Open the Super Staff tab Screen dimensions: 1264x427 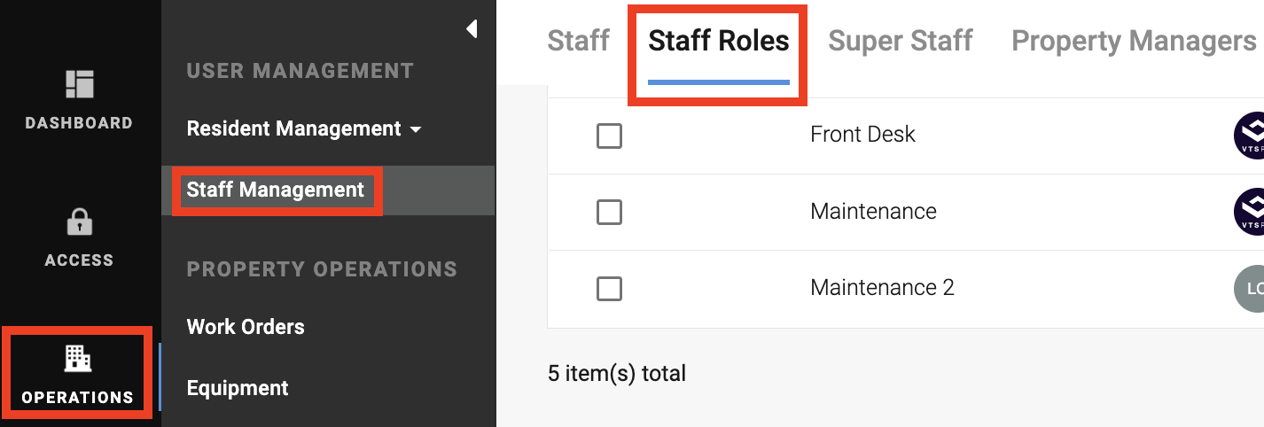click(x=900, y=41)
